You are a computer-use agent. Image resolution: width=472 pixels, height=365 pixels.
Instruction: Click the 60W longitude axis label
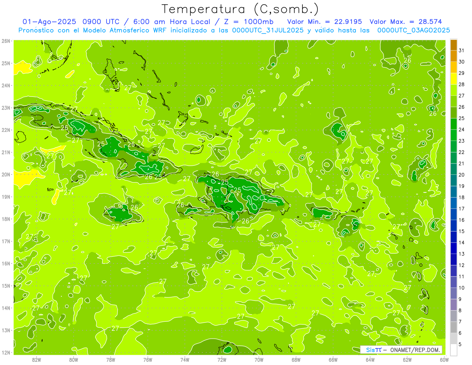[x=444, y=359]
